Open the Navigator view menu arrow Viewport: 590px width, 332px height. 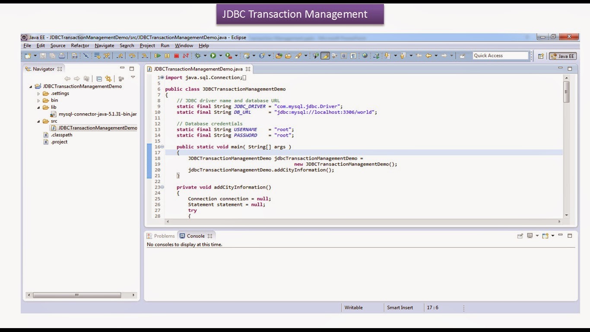pyautogui.click(x=133, y=78)
